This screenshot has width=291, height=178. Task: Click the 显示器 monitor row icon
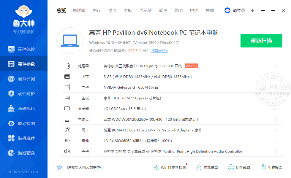pos(67,109)
